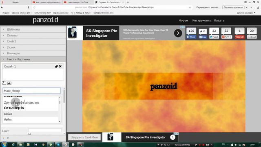Click the Twitter Tweet button
The width and height of the screenshot is (261, 147).
[214, 37]
